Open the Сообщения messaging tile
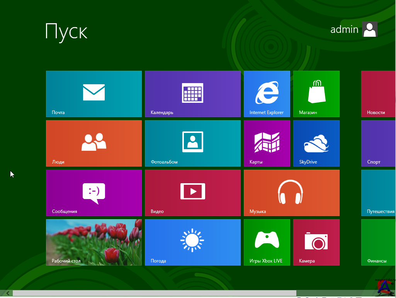 pyautogui.click(x=93, y=192)
